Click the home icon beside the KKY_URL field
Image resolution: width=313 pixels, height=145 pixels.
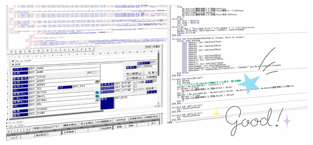pyautogui.click(x=97, y=100)
